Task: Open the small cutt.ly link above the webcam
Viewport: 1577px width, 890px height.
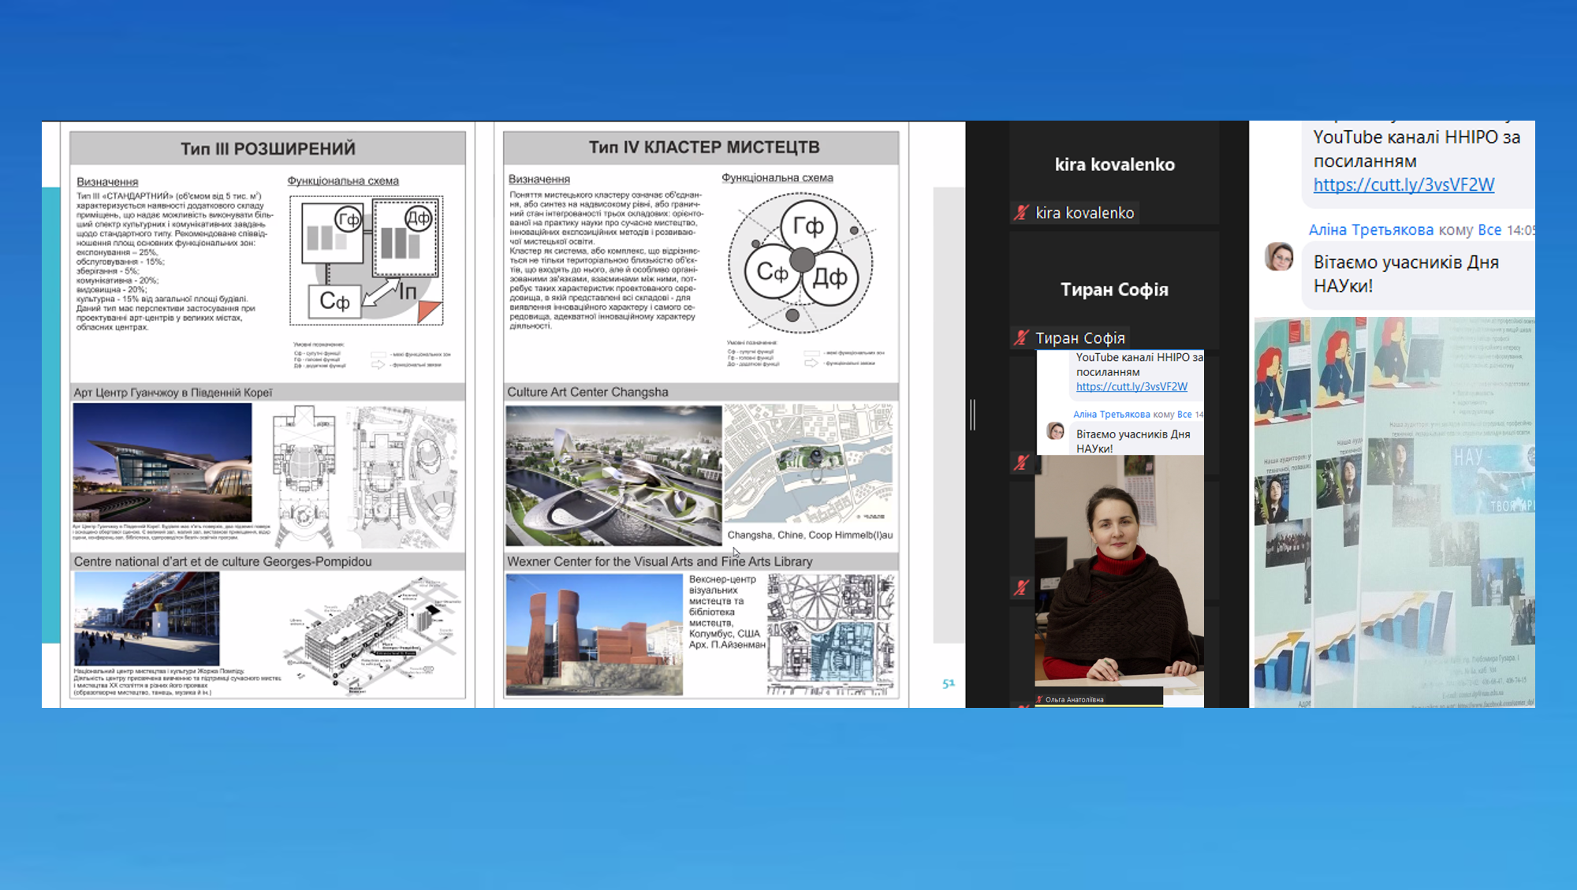Action: pyautogui.click(x=1131, y=386)
